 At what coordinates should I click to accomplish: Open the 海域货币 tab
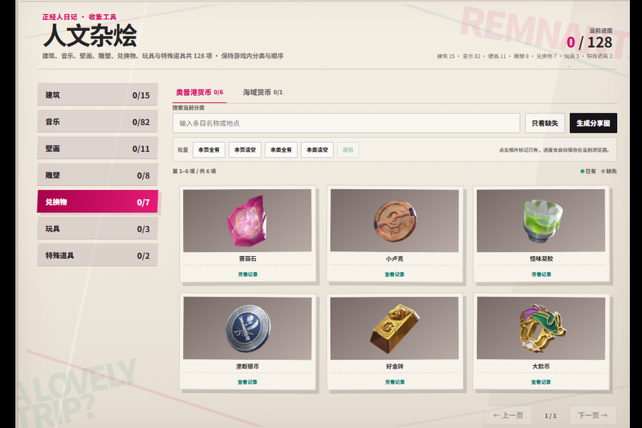263,93
